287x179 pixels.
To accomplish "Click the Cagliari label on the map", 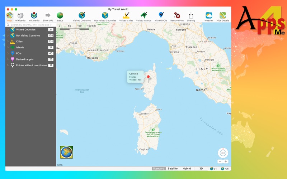I will click(144, 149).
